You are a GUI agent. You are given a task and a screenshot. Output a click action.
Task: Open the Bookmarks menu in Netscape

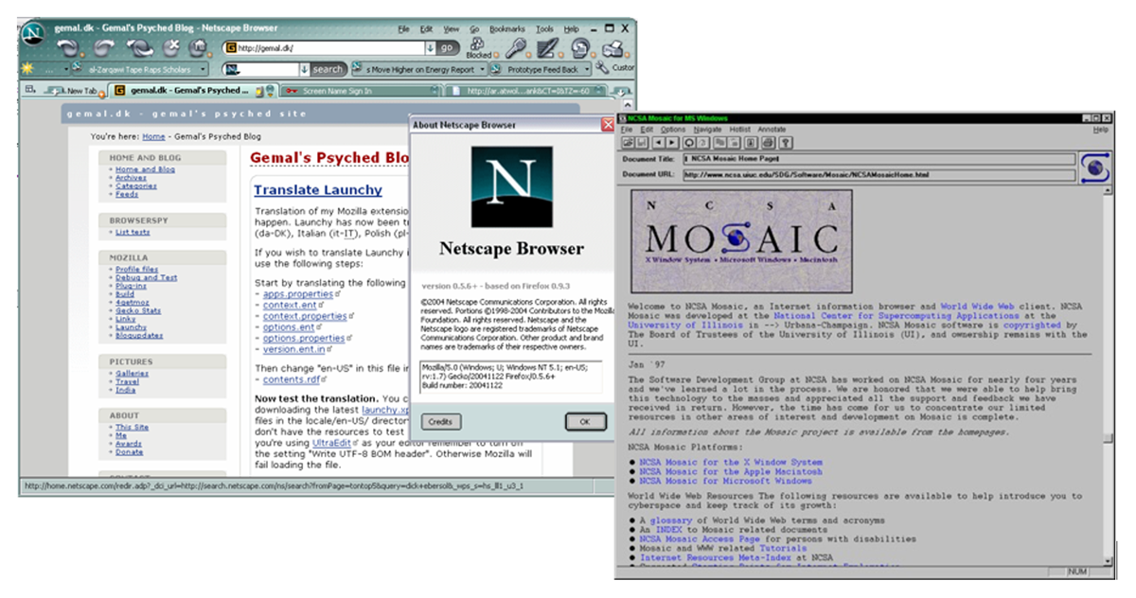[x=506, y=29]
